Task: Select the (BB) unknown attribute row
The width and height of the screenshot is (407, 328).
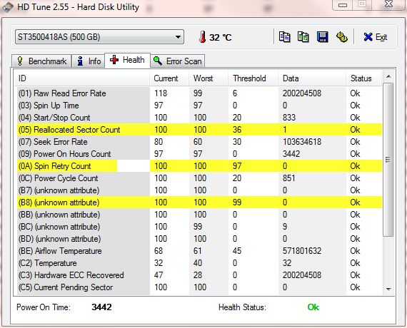Action: pyautogui.click(x=199, y=215)
